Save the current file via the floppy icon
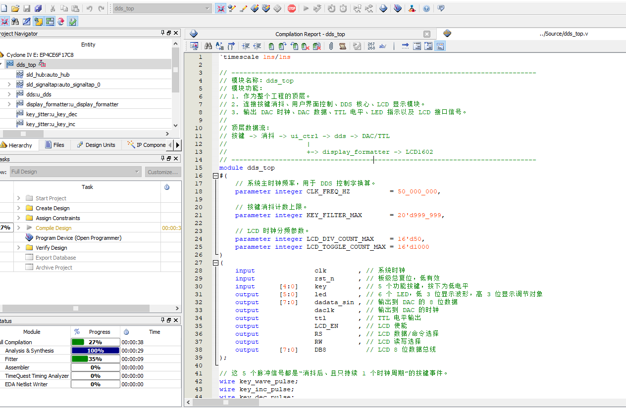 point(27,8)
